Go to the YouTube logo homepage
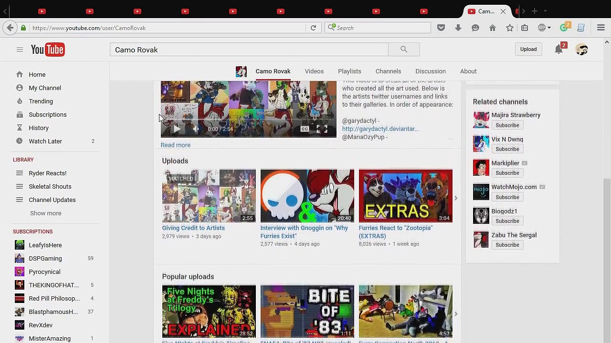Screen dimensions: 611x343 tap(48, 50)
